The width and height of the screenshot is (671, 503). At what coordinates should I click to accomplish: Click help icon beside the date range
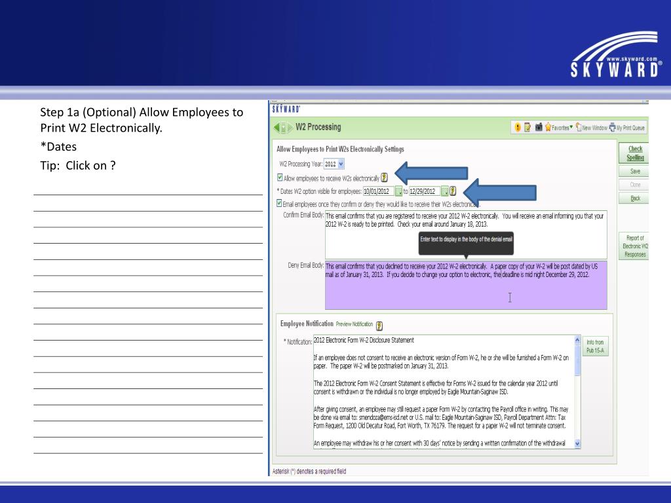point(453,191)
